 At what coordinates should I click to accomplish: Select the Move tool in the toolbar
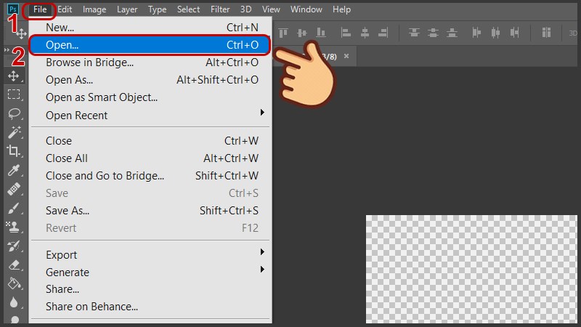coord(14,76)
